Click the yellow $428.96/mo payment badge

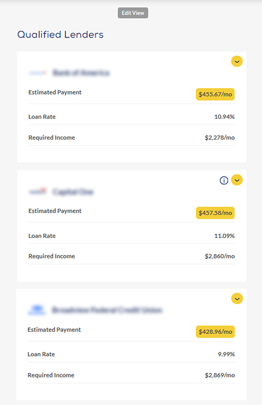pyautogui.click(x=215, y=331)
